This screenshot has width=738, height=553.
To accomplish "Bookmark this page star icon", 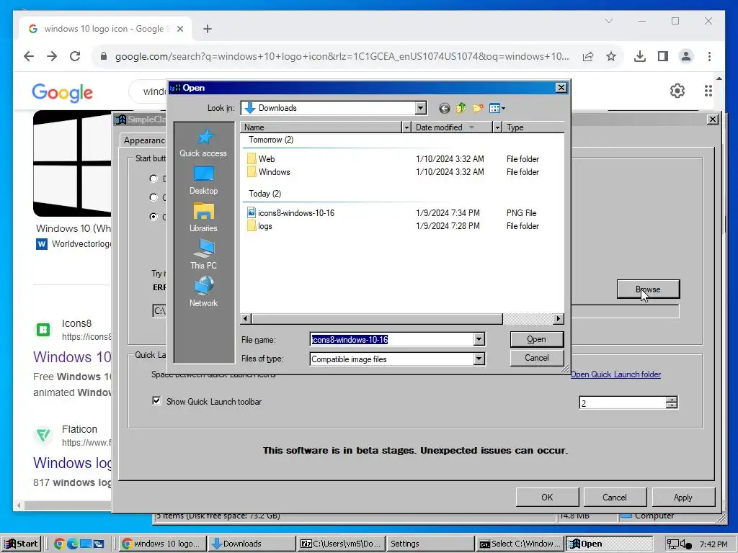I will 611,56.
